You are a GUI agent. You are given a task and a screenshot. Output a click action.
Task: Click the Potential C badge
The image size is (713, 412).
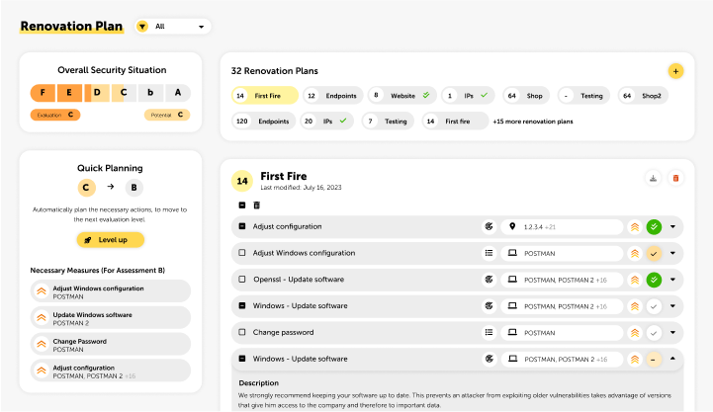167,115
